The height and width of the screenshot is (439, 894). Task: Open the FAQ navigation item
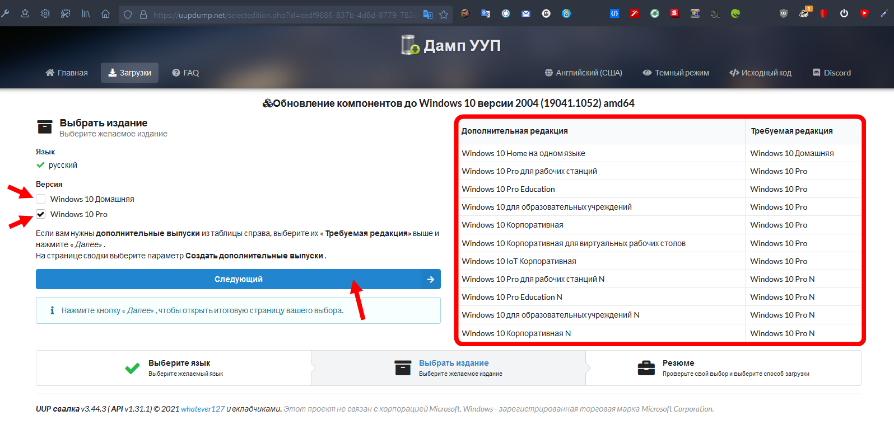point(185,73)
